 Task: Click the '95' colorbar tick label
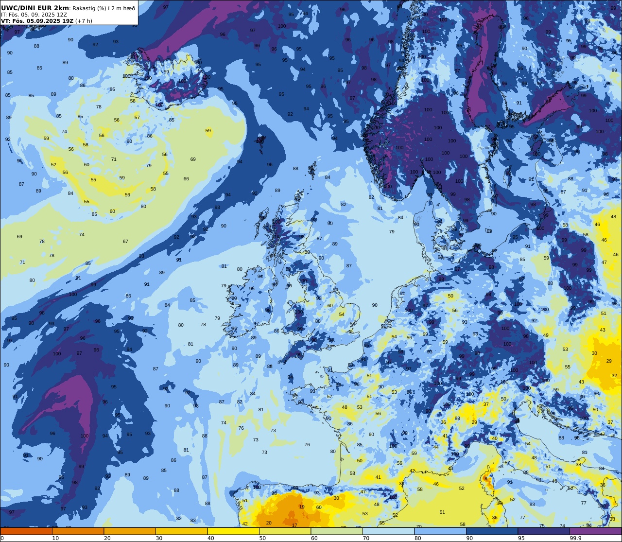(521, 538)
